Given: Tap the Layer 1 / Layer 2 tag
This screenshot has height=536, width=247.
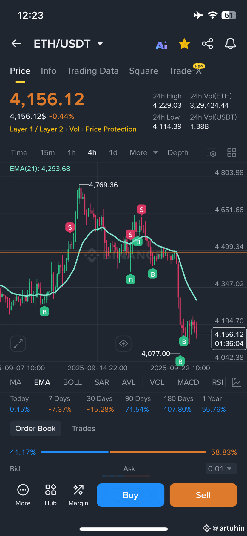Looking at the screenshot, I should click(x=36, y=129).
